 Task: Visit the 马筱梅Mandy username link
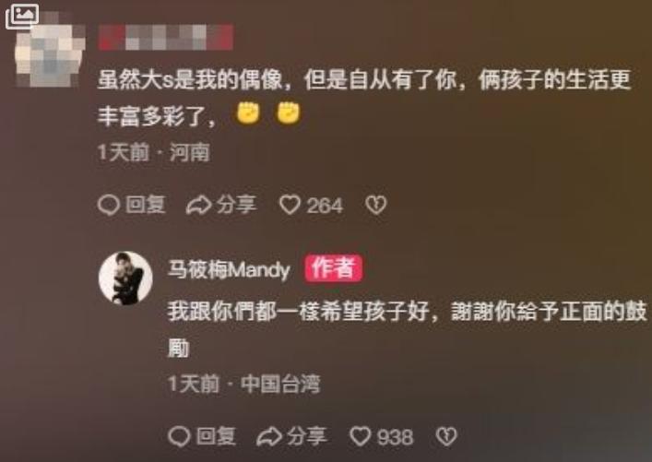[x=229, y=269]
